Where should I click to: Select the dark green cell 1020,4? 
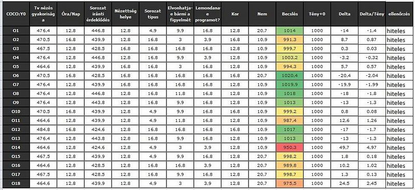tap(289, 75)
